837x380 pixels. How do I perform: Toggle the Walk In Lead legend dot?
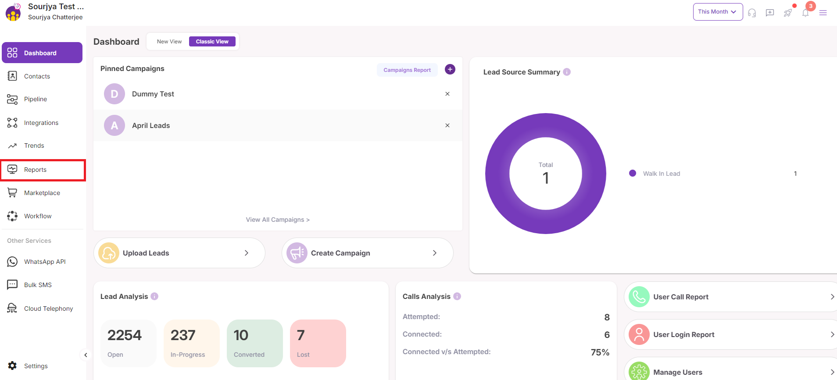633,173
